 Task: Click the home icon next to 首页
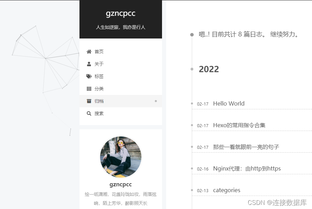(89, 52)
